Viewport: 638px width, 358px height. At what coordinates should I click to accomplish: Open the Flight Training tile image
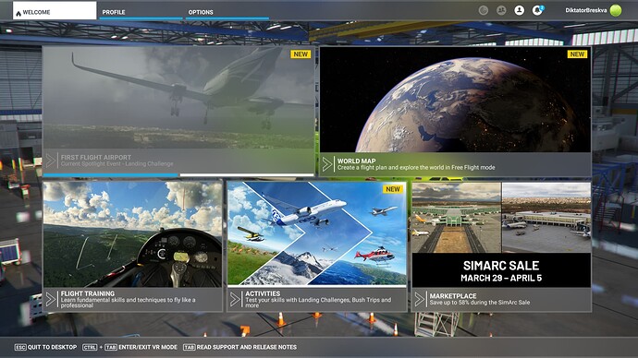coord(132,234)
